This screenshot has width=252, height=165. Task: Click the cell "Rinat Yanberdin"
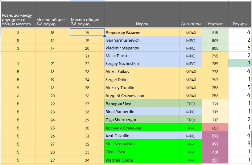[x=142, y=111]
